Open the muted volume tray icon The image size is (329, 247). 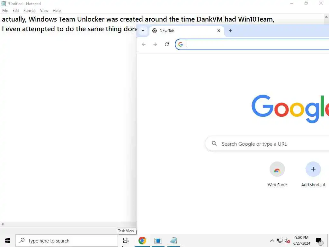point(288,241)
